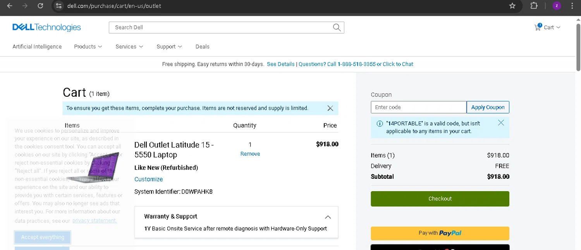This screenshot has width=581, height=250.
Task: Expand the Products menu
Action: (88, 46)
